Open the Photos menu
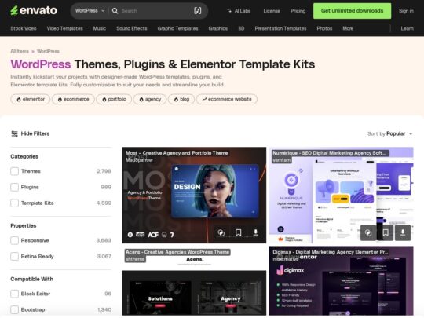The image size is (424, 318). point(324,28)
